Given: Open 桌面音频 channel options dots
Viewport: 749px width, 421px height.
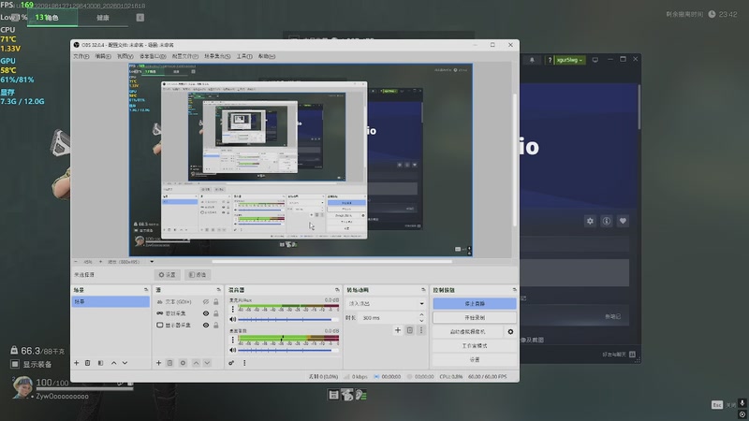Looking at the screenshot, I should point(232,340).
